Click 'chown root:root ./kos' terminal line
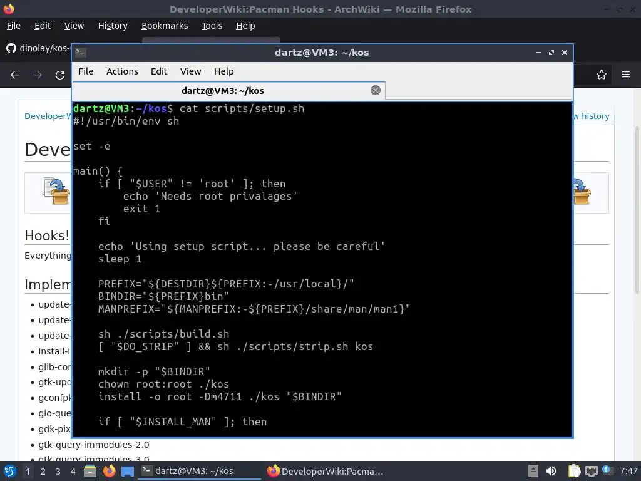Screen dimensions: 641x481 coord(163,384)
